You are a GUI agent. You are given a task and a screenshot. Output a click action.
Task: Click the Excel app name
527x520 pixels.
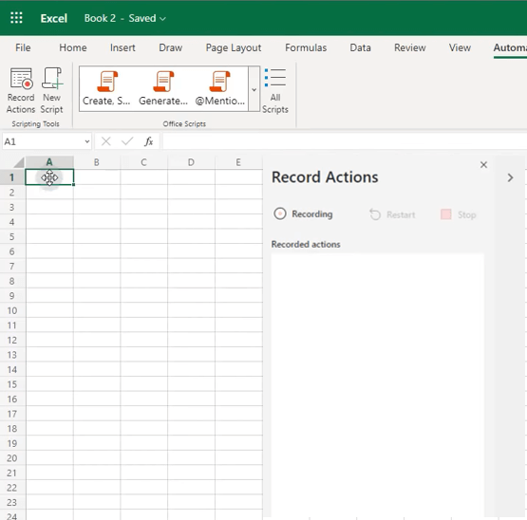point(54,18)
